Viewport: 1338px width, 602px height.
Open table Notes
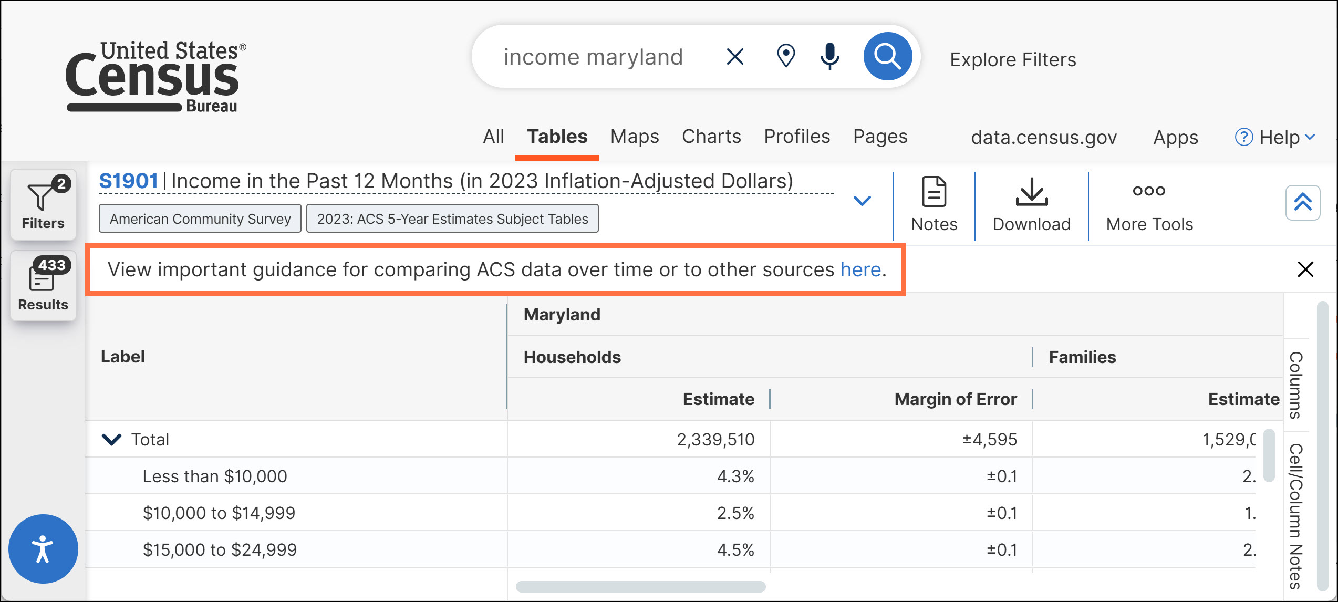click(x=934, y=205)
